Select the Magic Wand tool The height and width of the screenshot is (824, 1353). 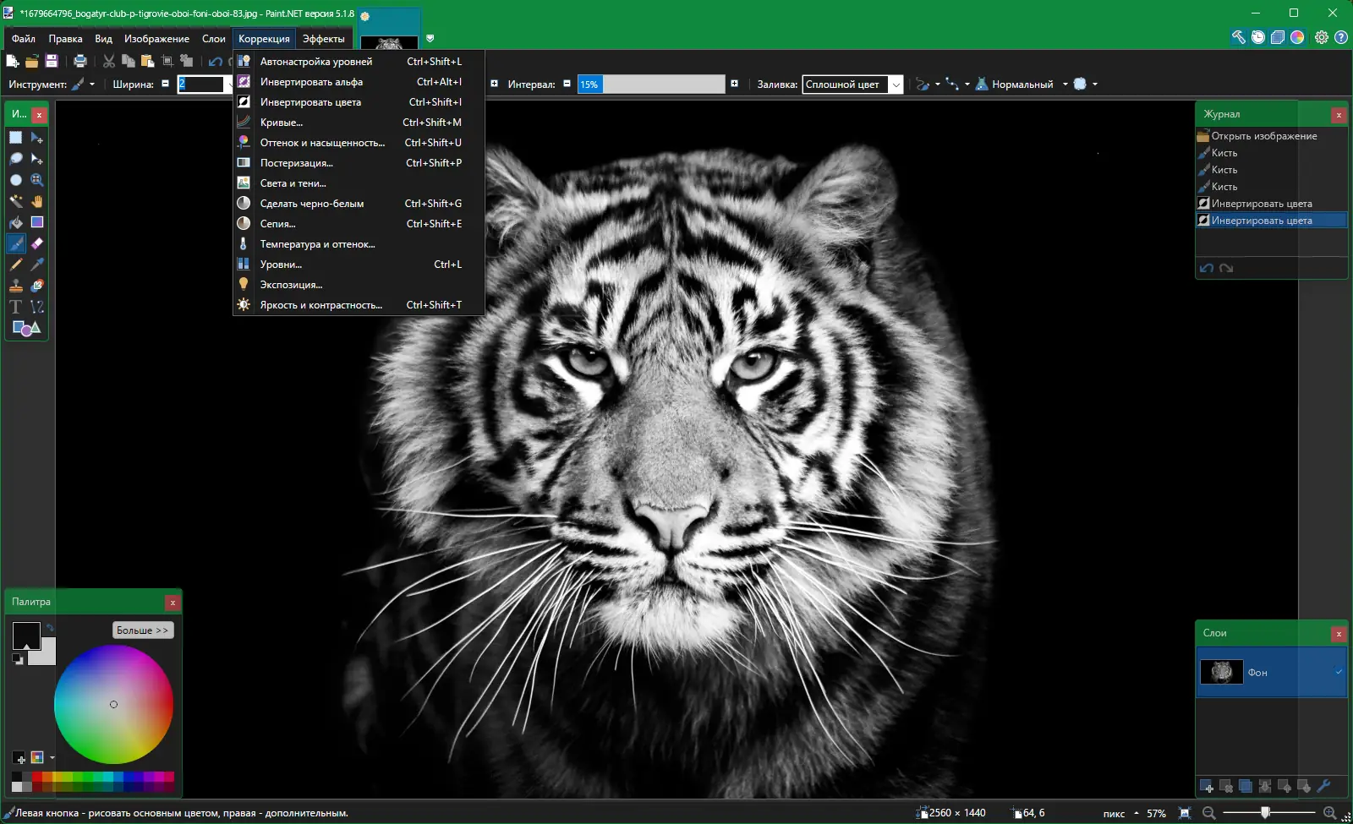tap(16, 201)
